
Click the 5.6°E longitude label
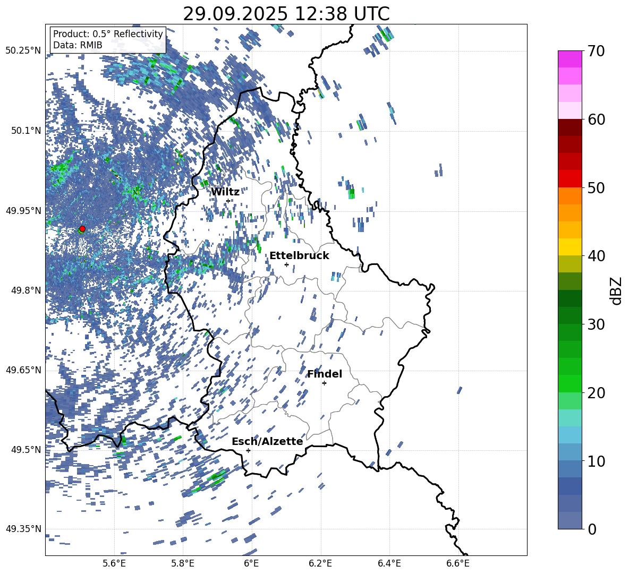tap(114, 563)
